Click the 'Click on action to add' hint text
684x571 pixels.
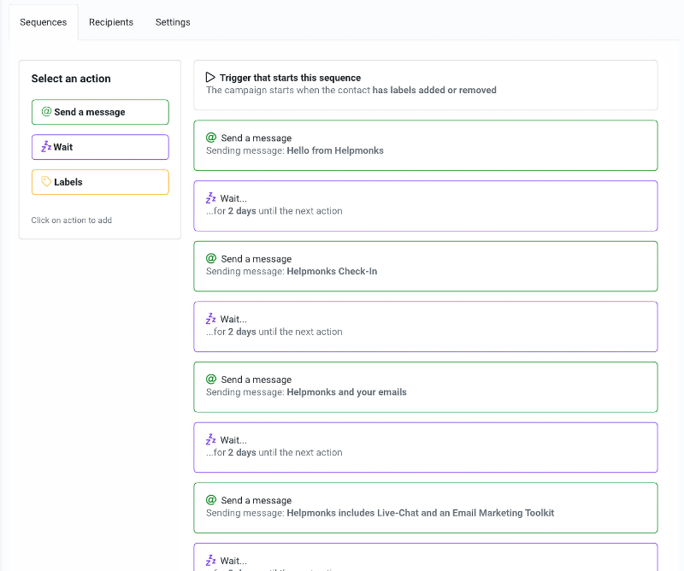coord(72,221)
